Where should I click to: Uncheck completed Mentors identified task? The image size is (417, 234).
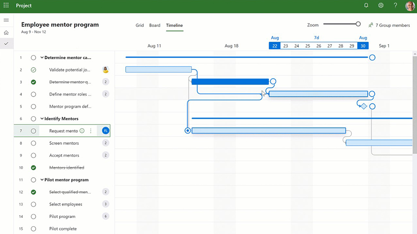coord(33,168)
